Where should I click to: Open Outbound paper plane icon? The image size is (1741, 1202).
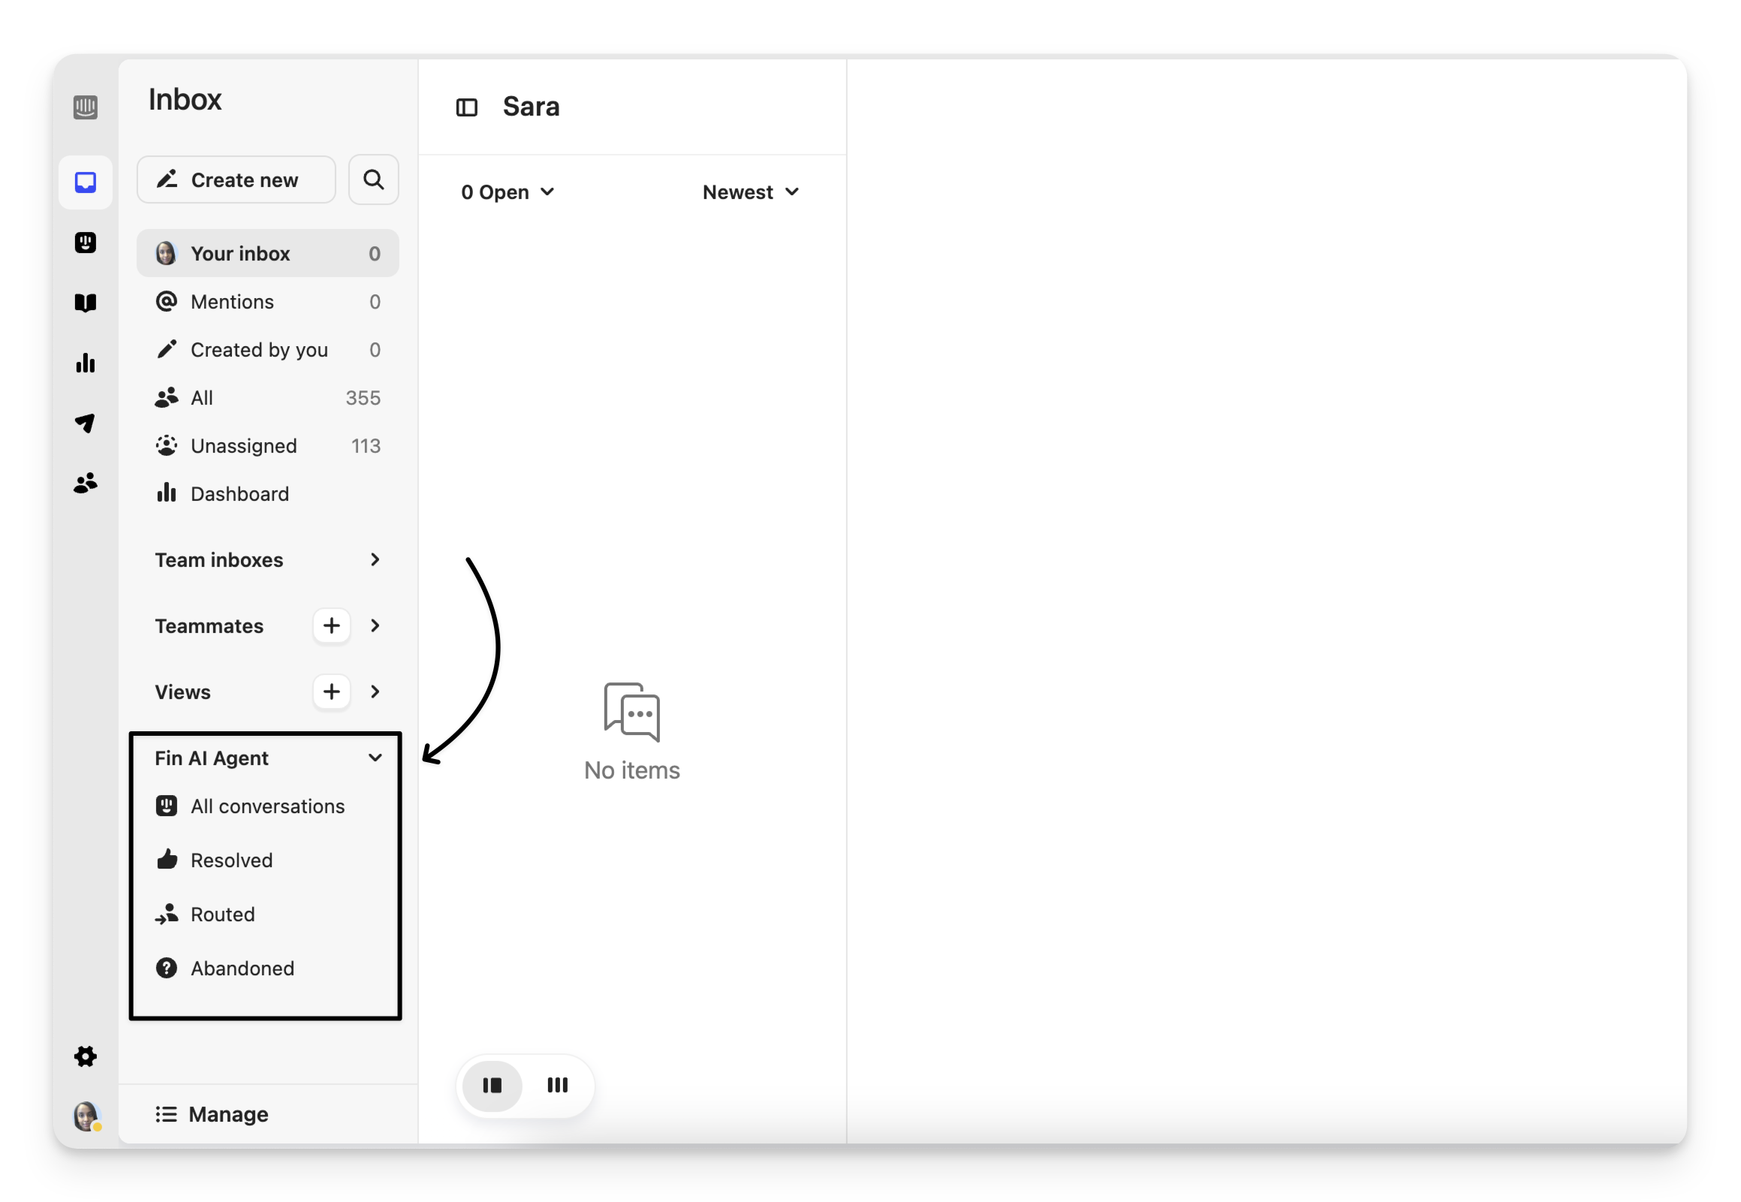point(85,423)
